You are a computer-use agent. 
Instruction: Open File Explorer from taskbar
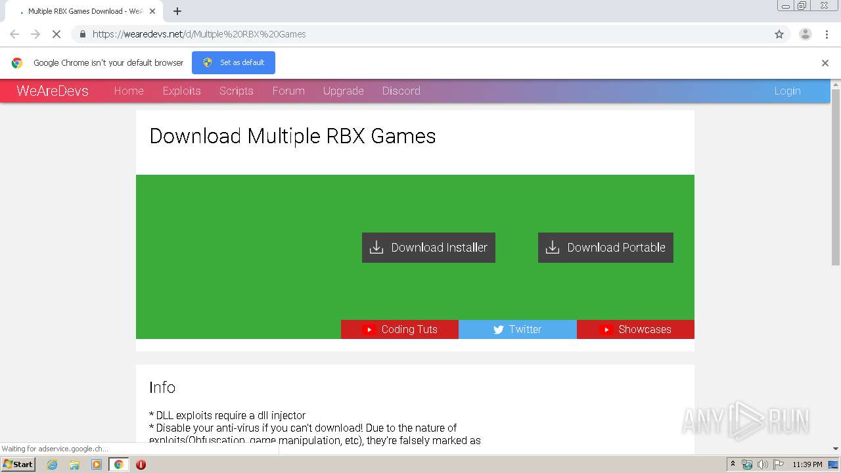[x=74, y=464]
